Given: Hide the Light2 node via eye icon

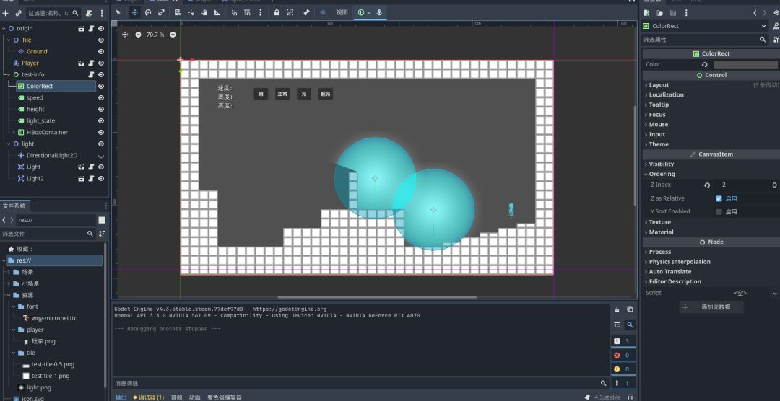Looking at the screenshot, I should point(101,178).
